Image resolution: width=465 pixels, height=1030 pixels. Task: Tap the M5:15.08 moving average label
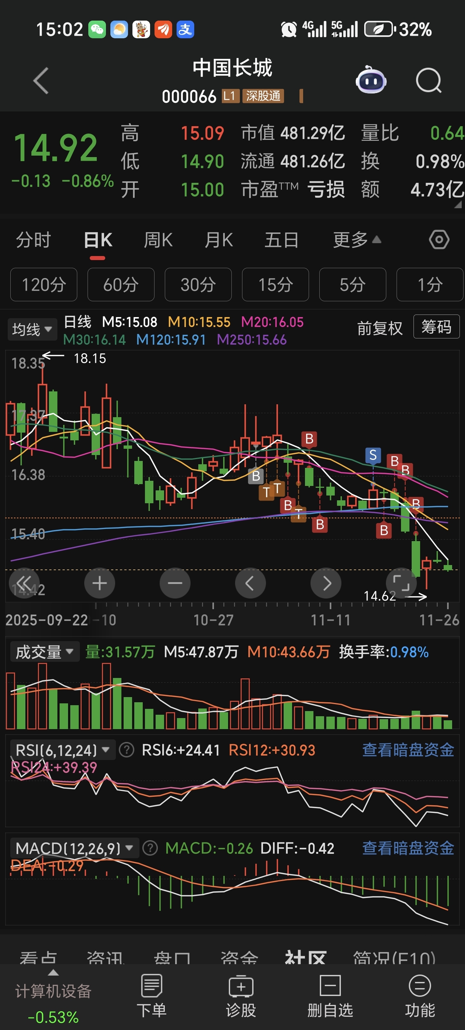point(129,322)
